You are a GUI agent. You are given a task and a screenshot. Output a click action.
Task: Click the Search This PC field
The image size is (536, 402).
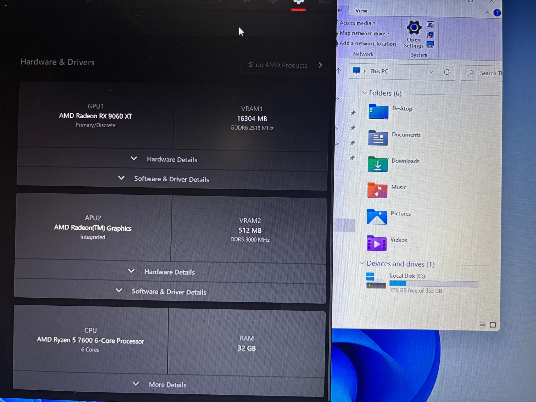[x=482, y=73]
